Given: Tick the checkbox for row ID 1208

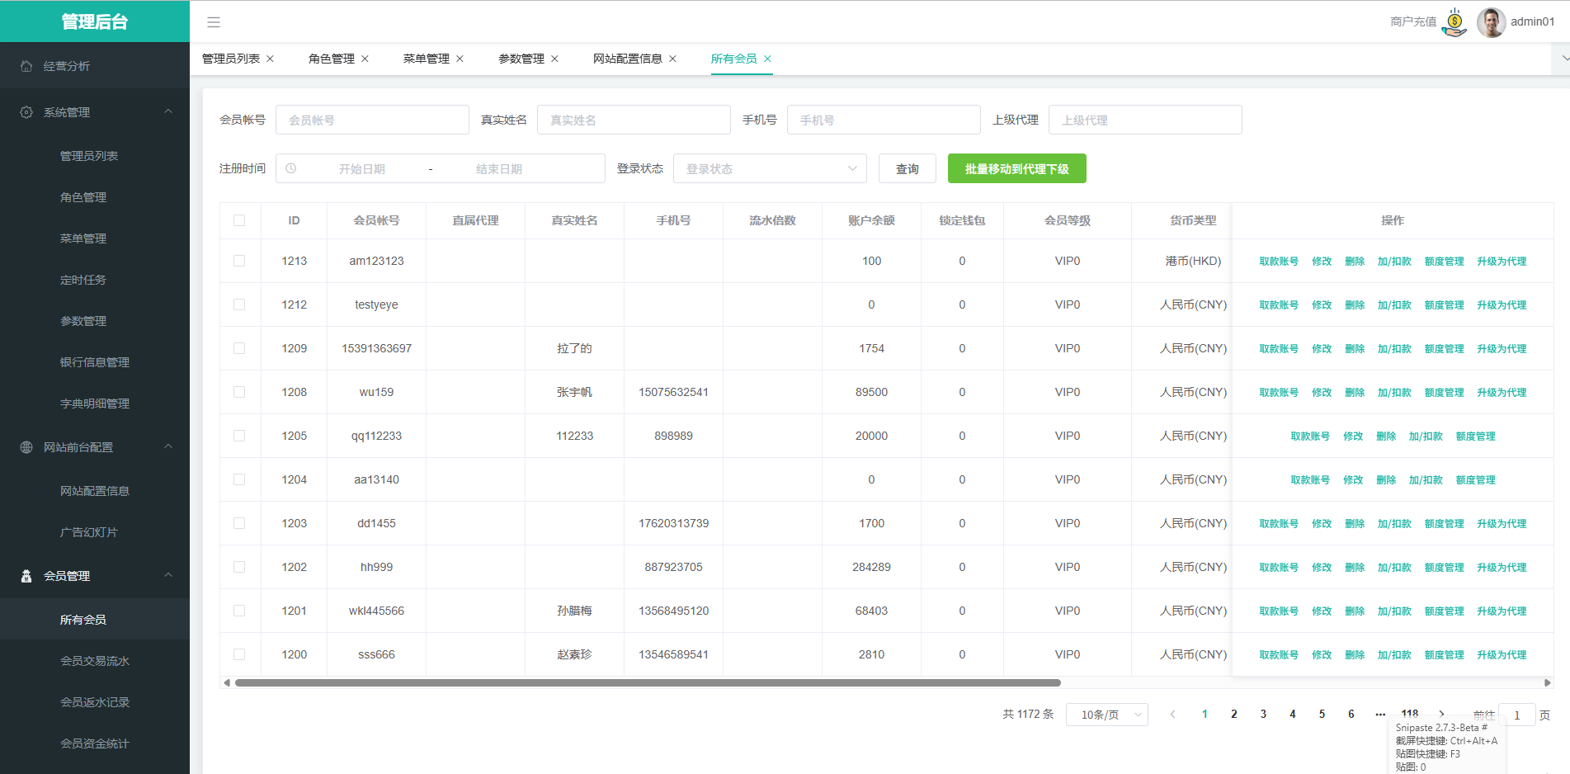Looking at the screenshot, I should (x=239, y=392).
